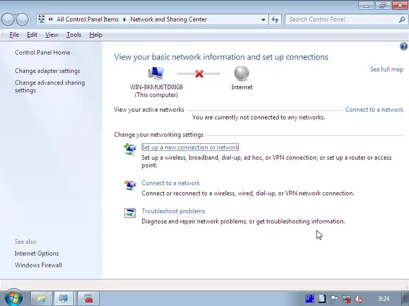
Task: Open the Help menu
Action: tap(96, 35)
